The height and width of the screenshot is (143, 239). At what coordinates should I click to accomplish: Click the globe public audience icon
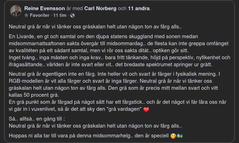click(72, 15)
